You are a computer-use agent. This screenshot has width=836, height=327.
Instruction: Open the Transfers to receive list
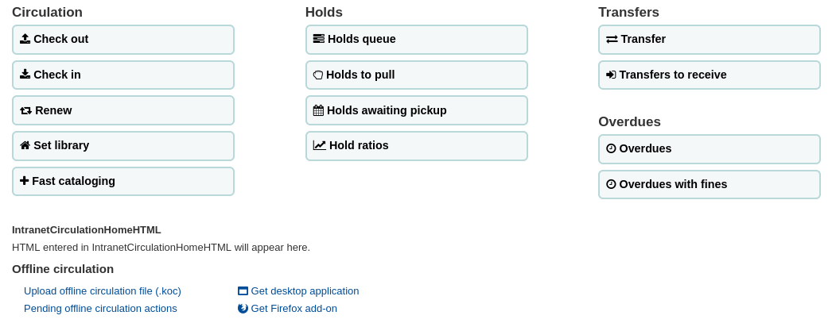coord(709,75)
